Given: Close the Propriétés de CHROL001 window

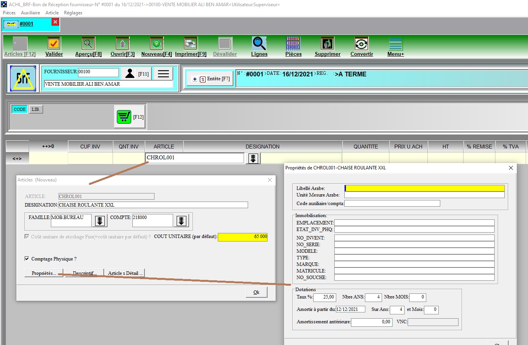Looking at the screenshot, I should click(x=511, y=168).
